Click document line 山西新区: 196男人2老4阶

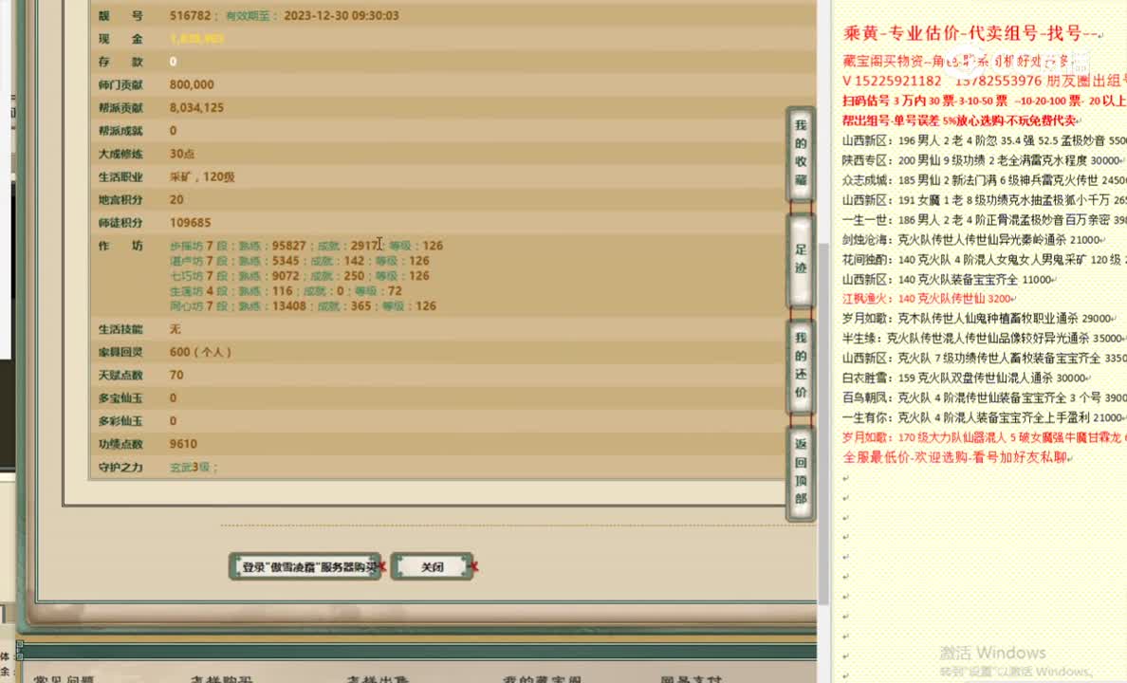coord(984,140)
